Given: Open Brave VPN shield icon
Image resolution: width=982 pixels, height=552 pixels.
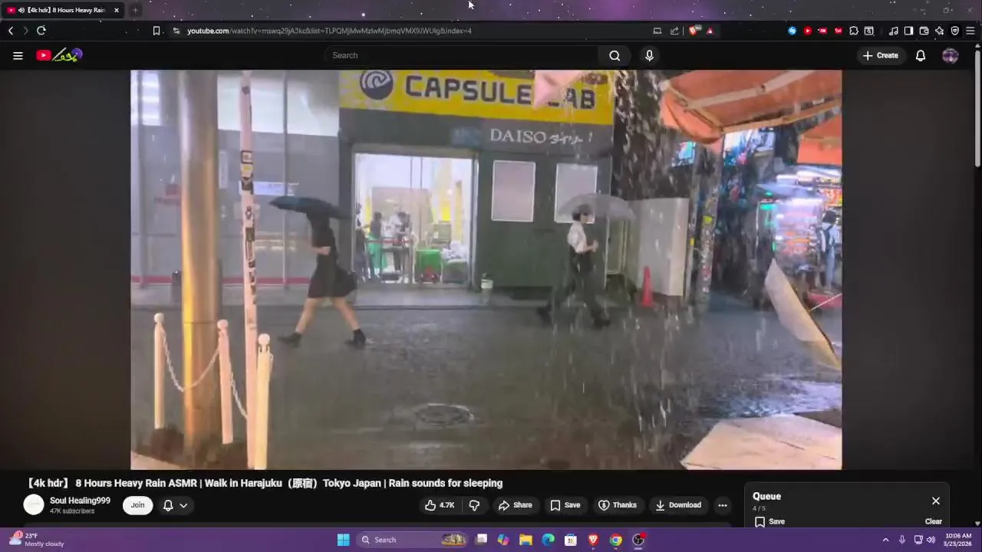Looking at the screenshot, I should (955, 31).
